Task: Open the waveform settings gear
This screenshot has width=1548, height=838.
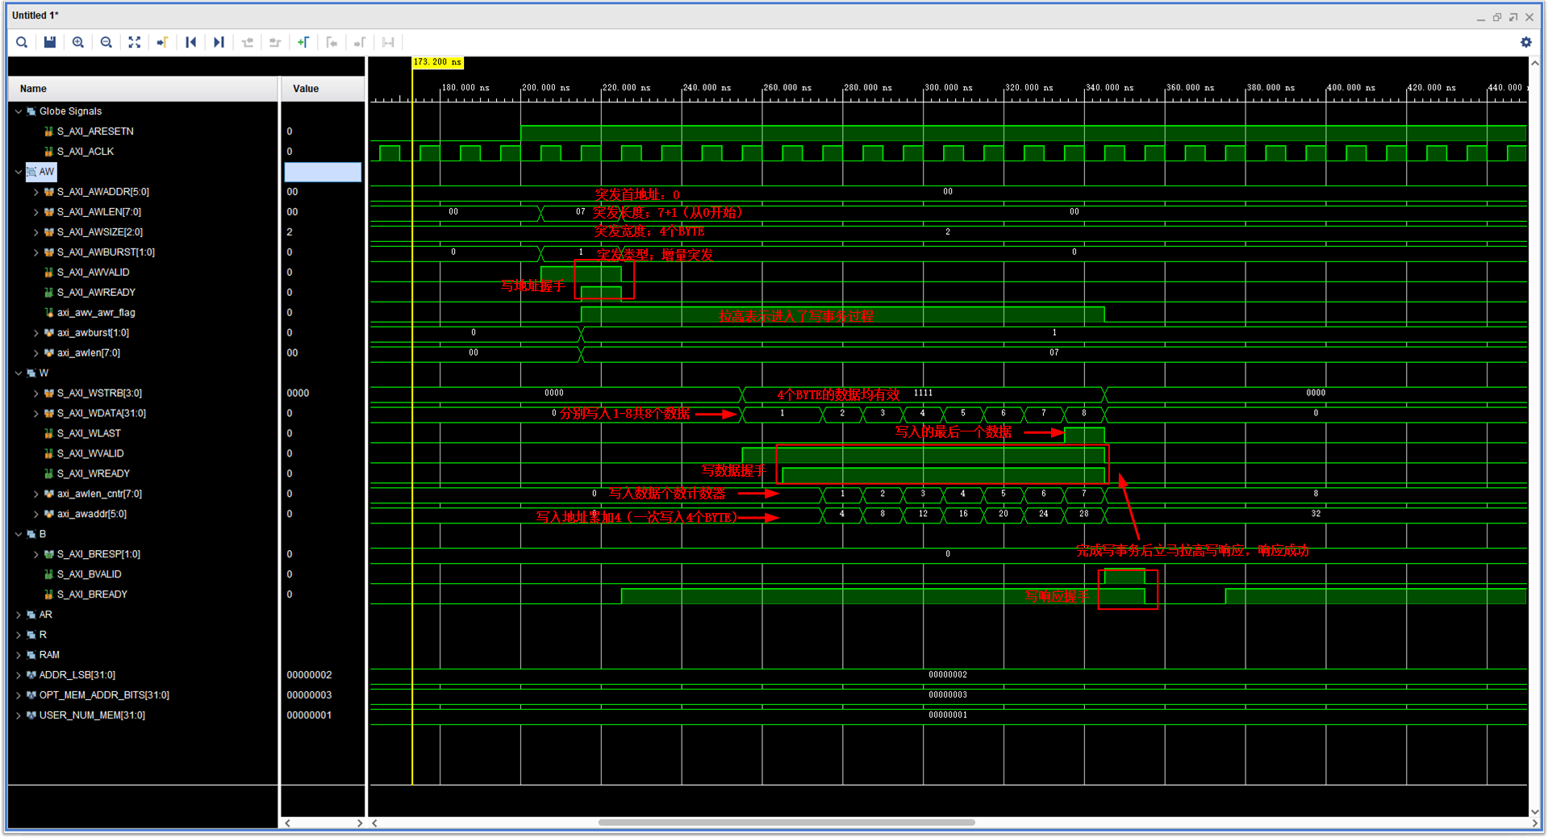Action: click(x=1526, y=42)
